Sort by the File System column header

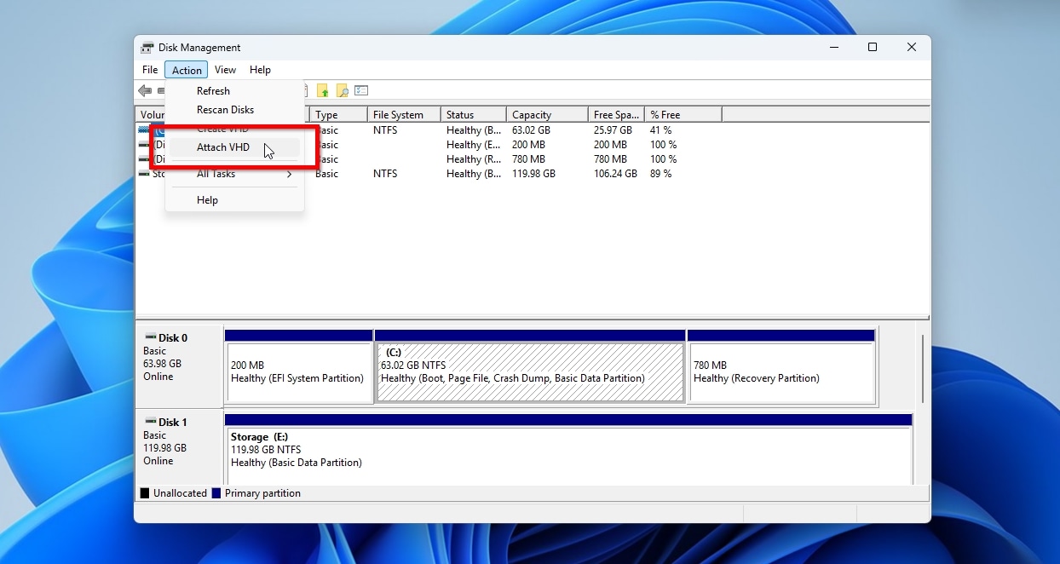pyautogui.click(x=404, y=115)
